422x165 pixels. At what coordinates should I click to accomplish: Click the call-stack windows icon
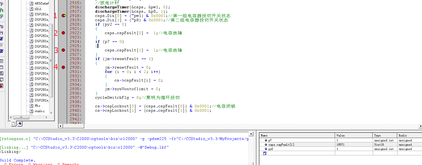point(1,73)
